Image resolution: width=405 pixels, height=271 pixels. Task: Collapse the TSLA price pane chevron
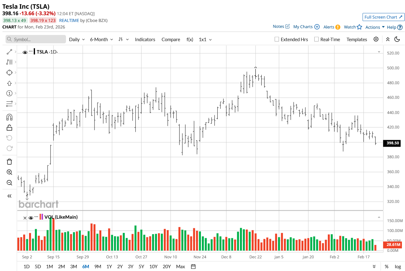379,52
